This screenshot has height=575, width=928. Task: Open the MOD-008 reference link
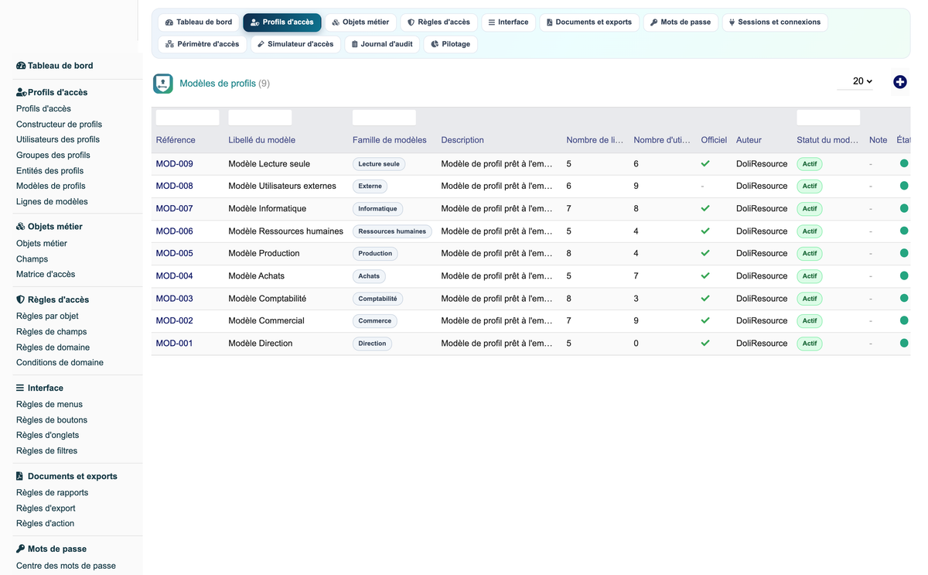pos(175,186)
